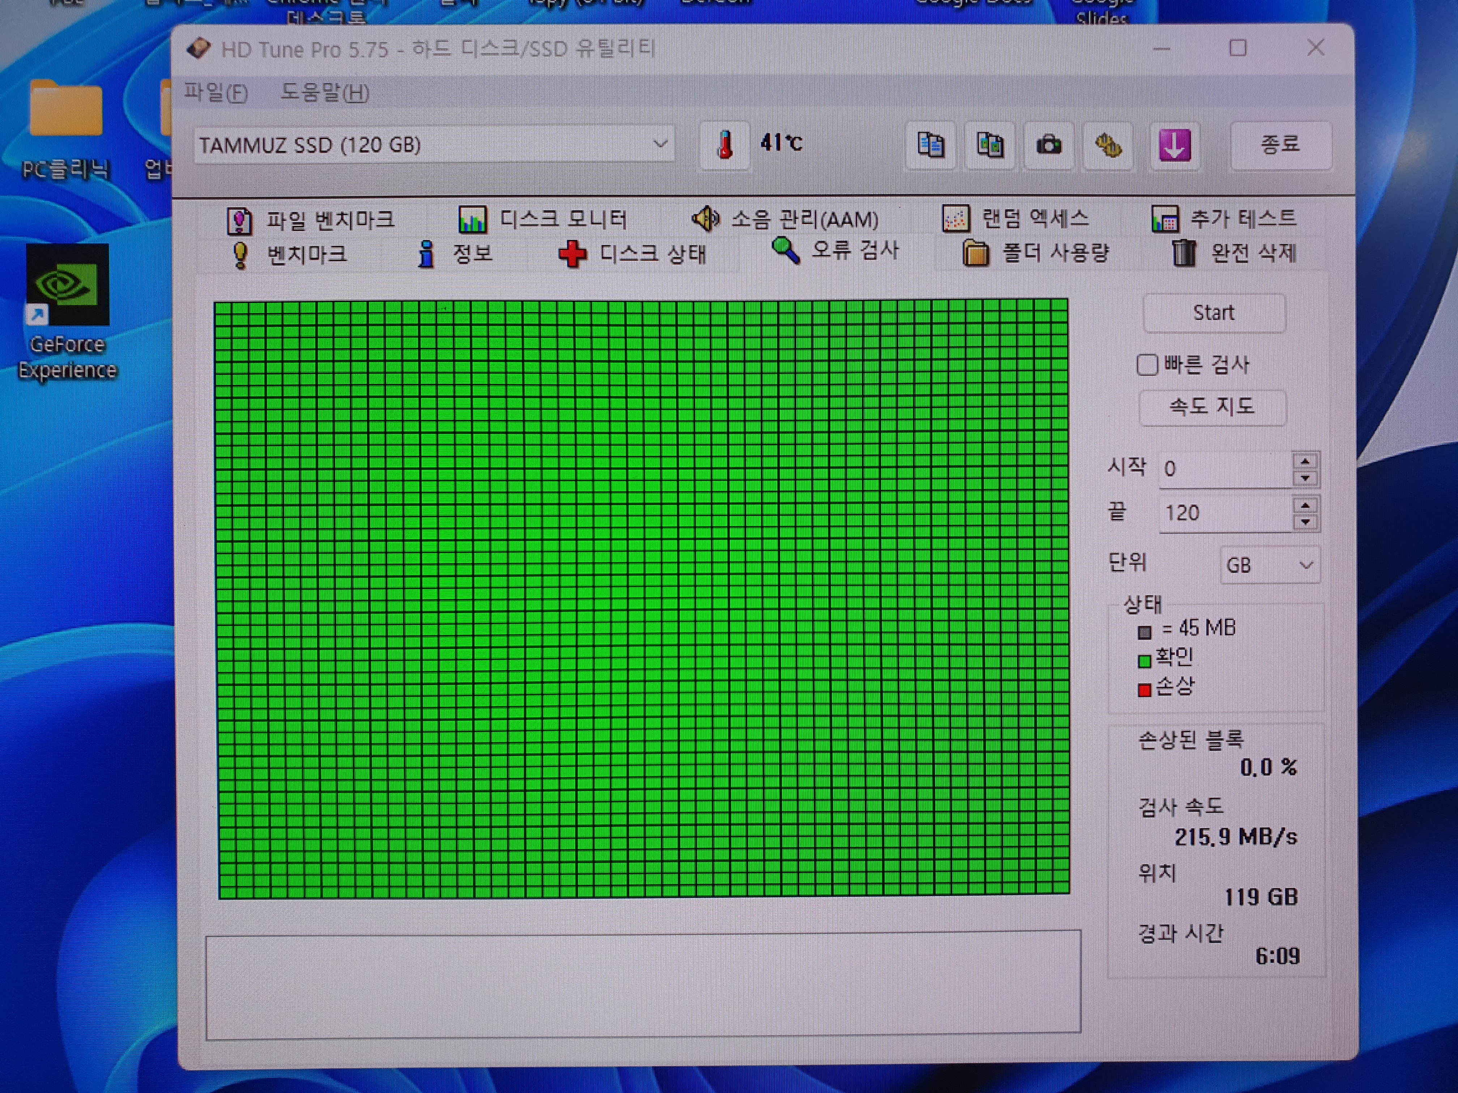Select the 오류 검사 tab
Screen dimensions: 1458x1093
pos(835,251)
